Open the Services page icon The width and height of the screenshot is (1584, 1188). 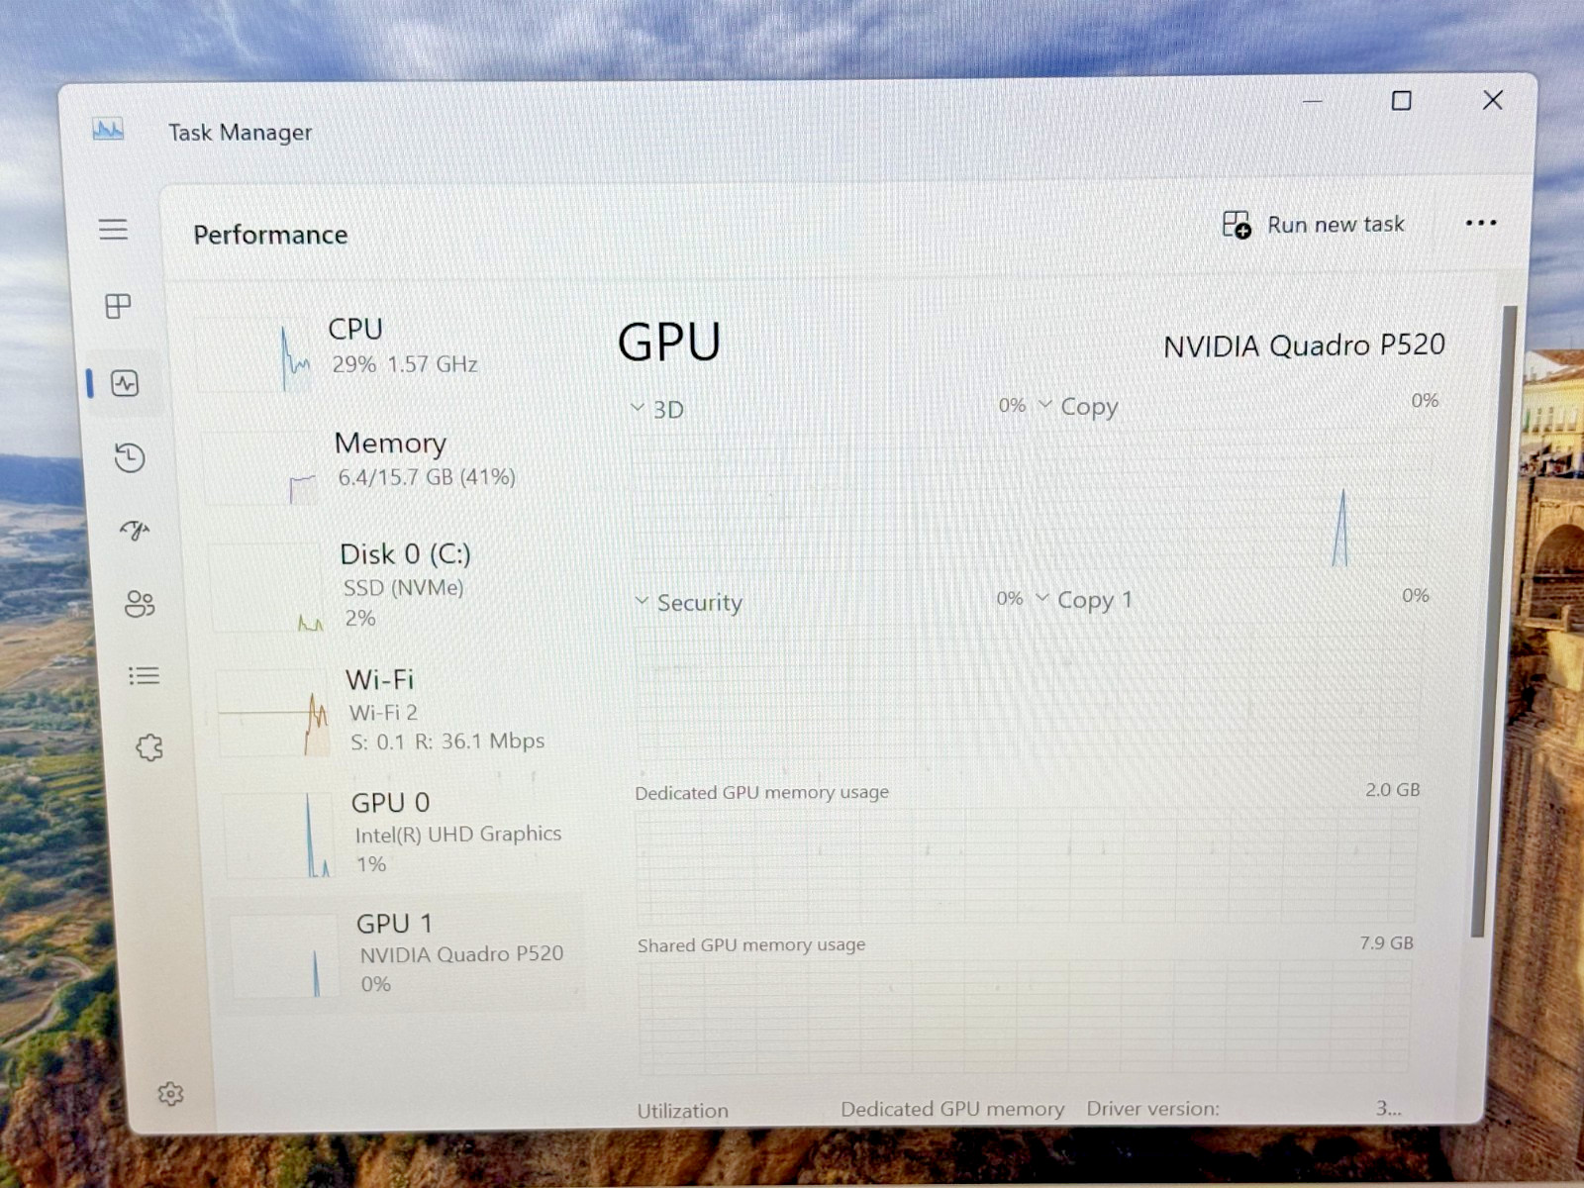click(x=149, y=747)
